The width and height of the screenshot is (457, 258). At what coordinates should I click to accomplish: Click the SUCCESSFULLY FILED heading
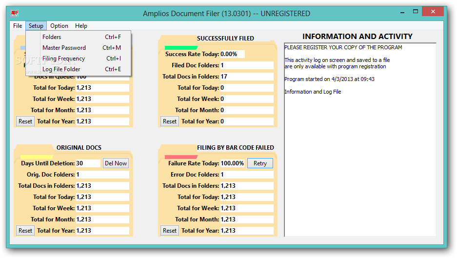(225, 39)
